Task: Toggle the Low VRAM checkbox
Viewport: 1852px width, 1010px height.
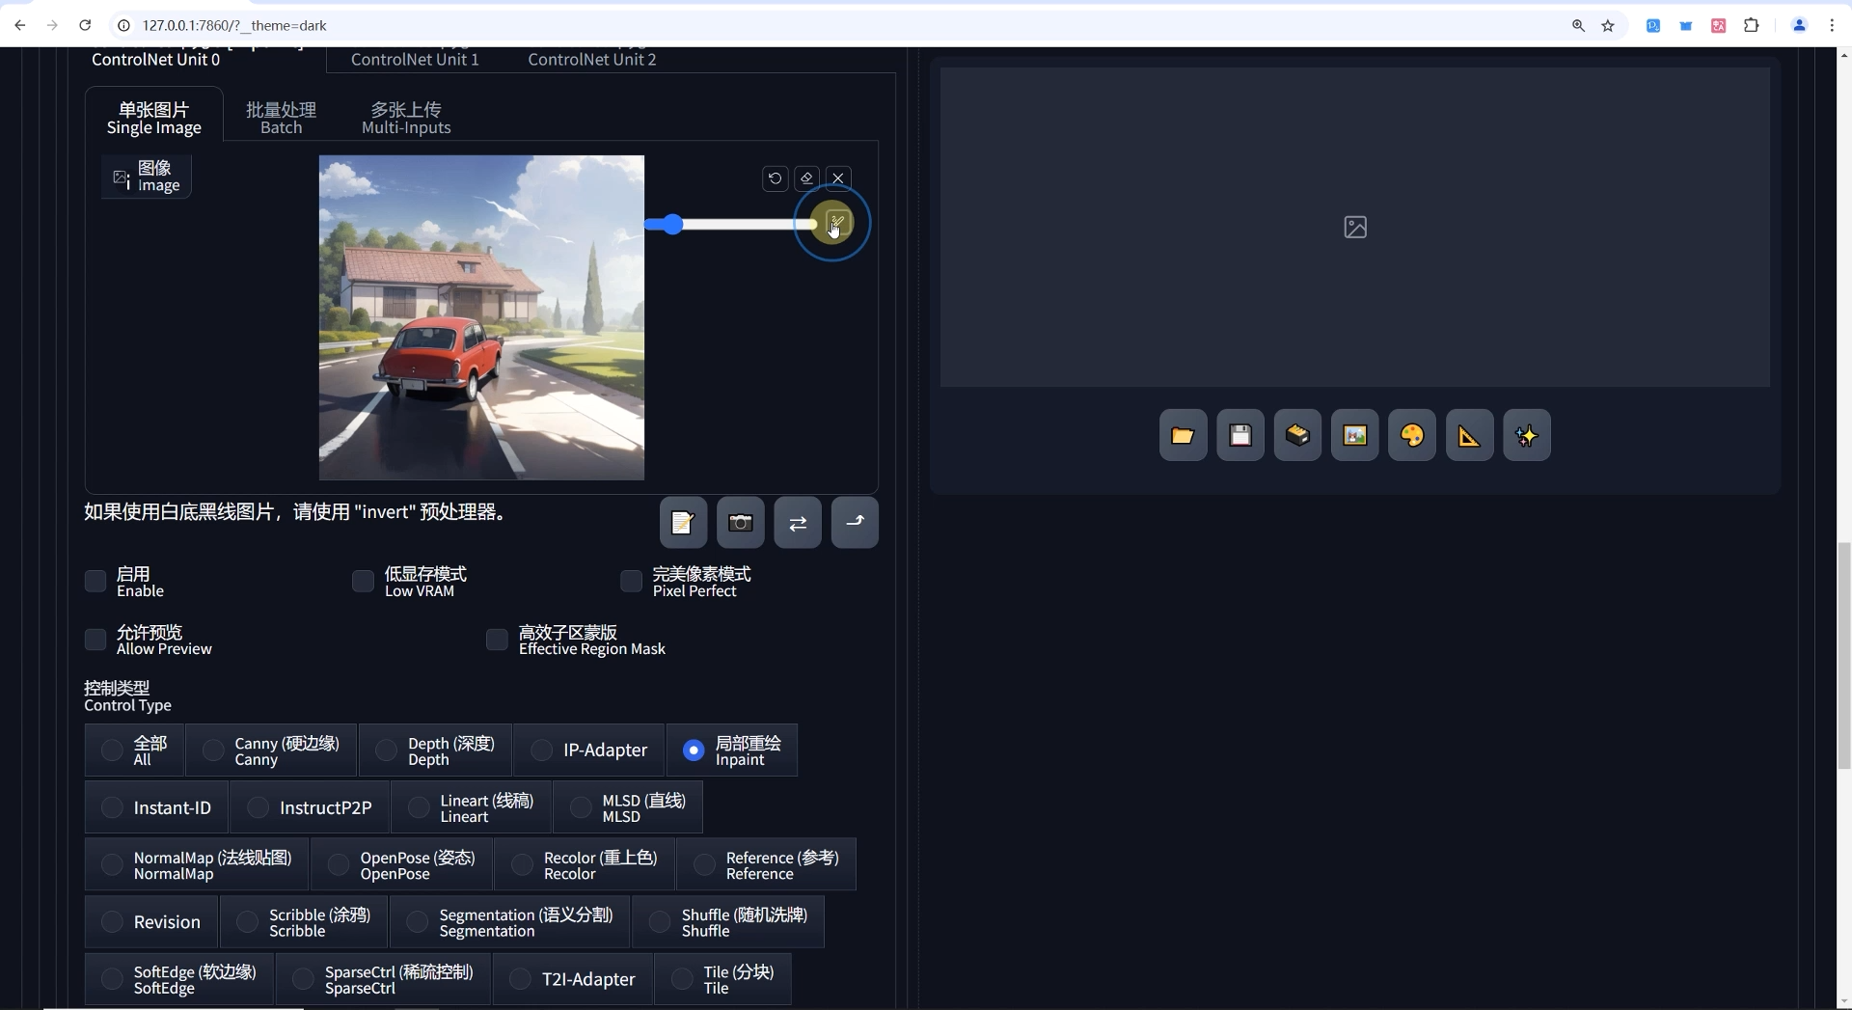Action: (363, 581)
